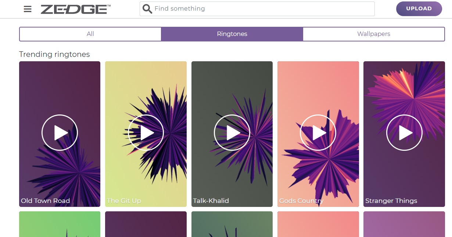Screen dimensions: 452x237
Task: Open the Gods Country title link
Action: (x=301, y=201)
